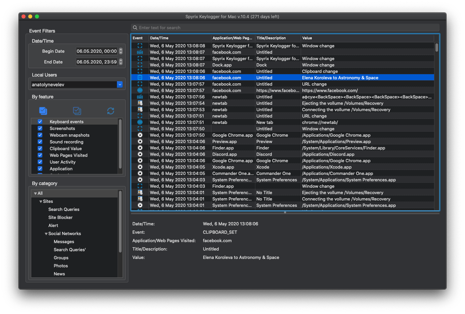Disable the Webcam snapshots checkbox
Image resolution: width=465 pixels, height=314 pixels.
[40, 135]
